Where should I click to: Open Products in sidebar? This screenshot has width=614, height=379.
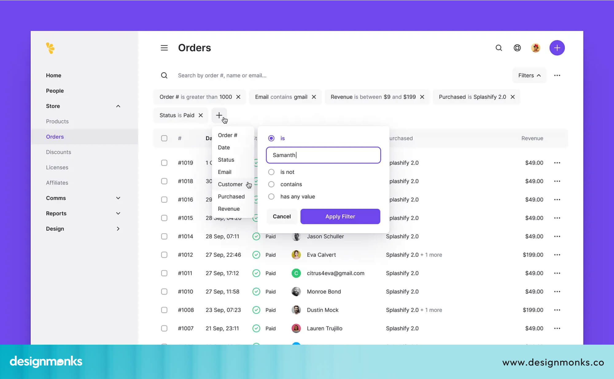click(x=57, y=121)
